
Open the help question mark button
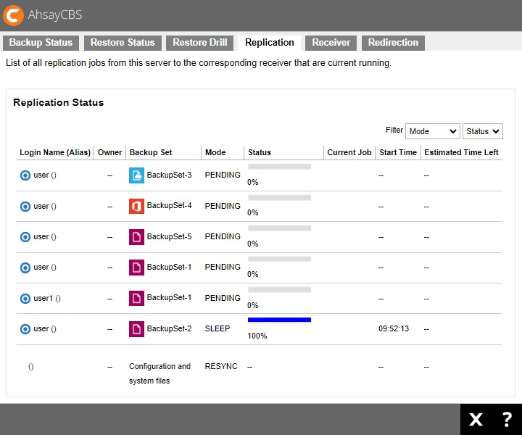click(x=507, y=419)
